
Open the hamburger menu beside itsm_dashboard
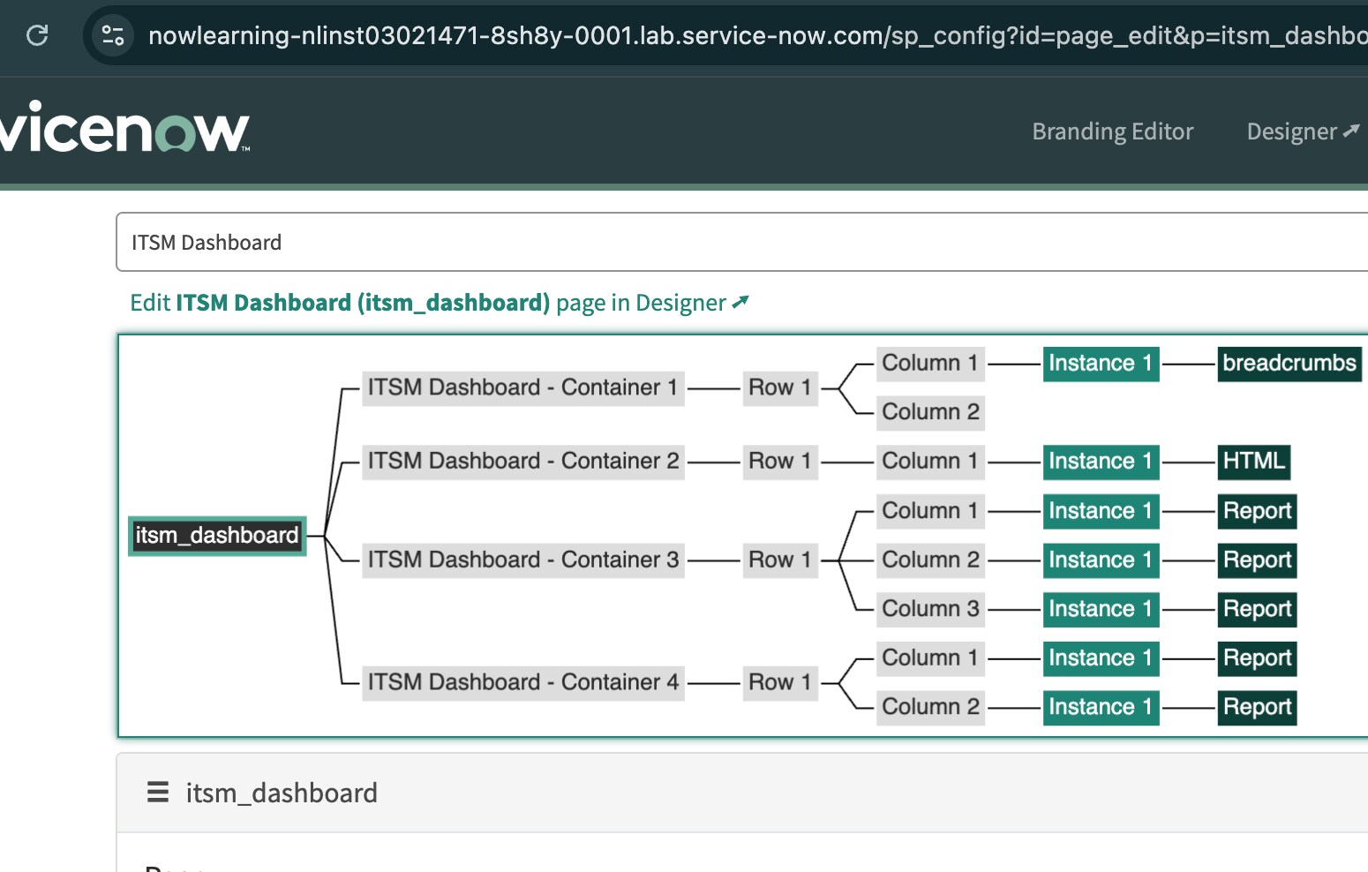(x=157, y=793)
